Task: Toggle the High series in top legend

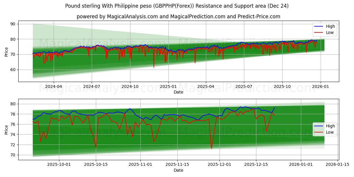Action: 330,26
